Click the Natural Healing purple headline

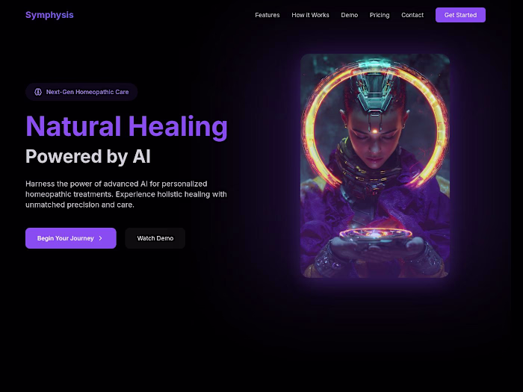point(126,127)
